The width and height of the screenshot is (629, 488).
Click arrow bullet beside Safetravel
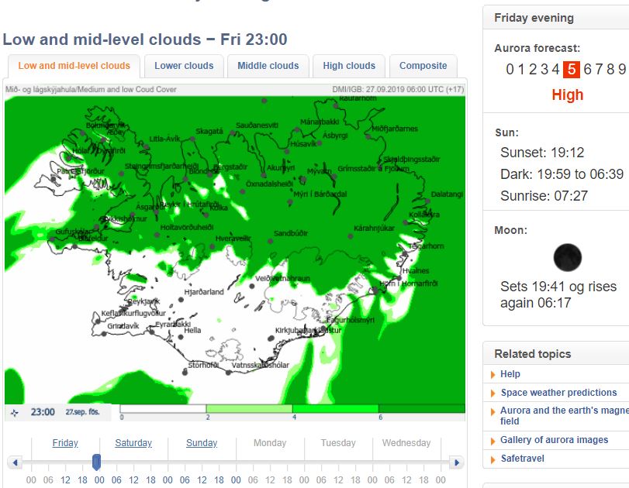(493, 459)
